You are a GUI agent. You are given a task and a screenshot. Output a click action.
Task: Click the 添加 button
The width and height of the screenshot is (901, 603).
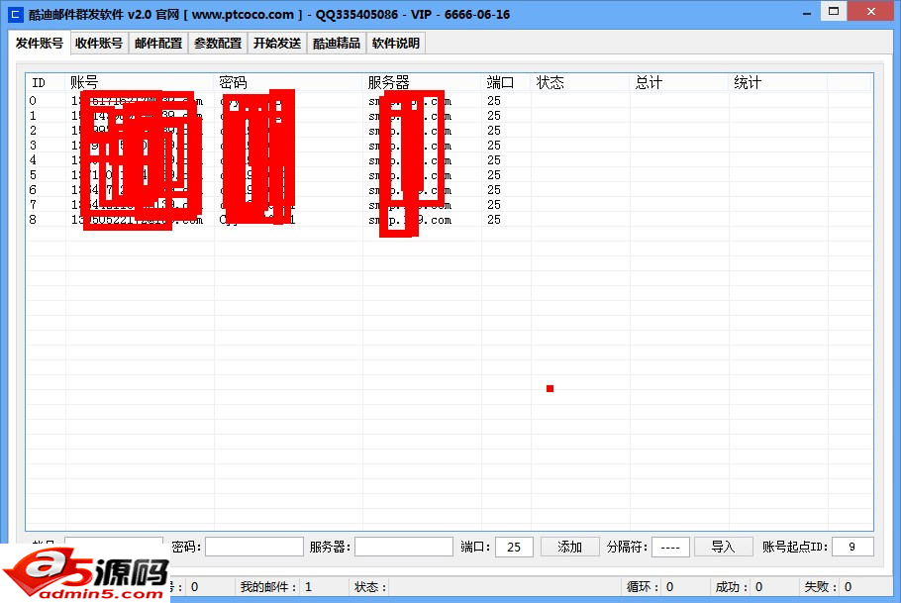[x=570, y=547]
